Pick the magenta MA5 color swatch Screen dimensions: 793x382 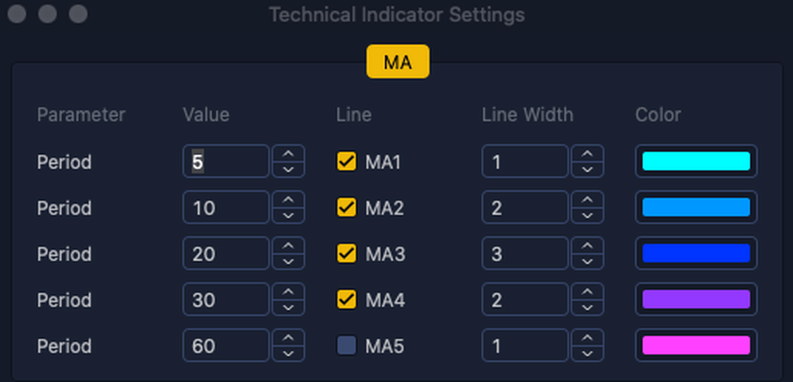695,345
